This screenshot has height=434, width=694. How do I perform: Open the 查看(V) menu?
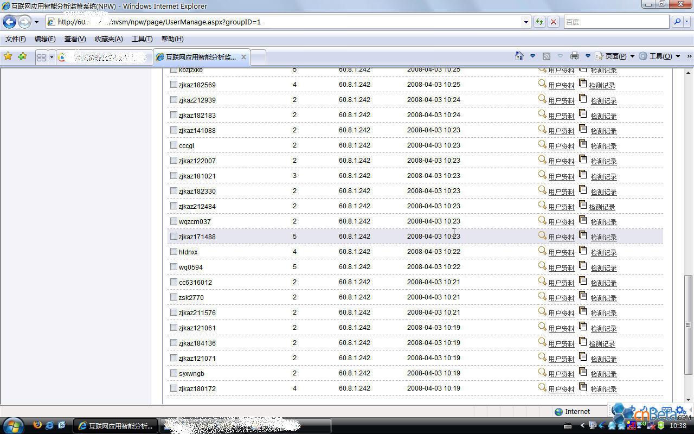click(x=75, y=39)
